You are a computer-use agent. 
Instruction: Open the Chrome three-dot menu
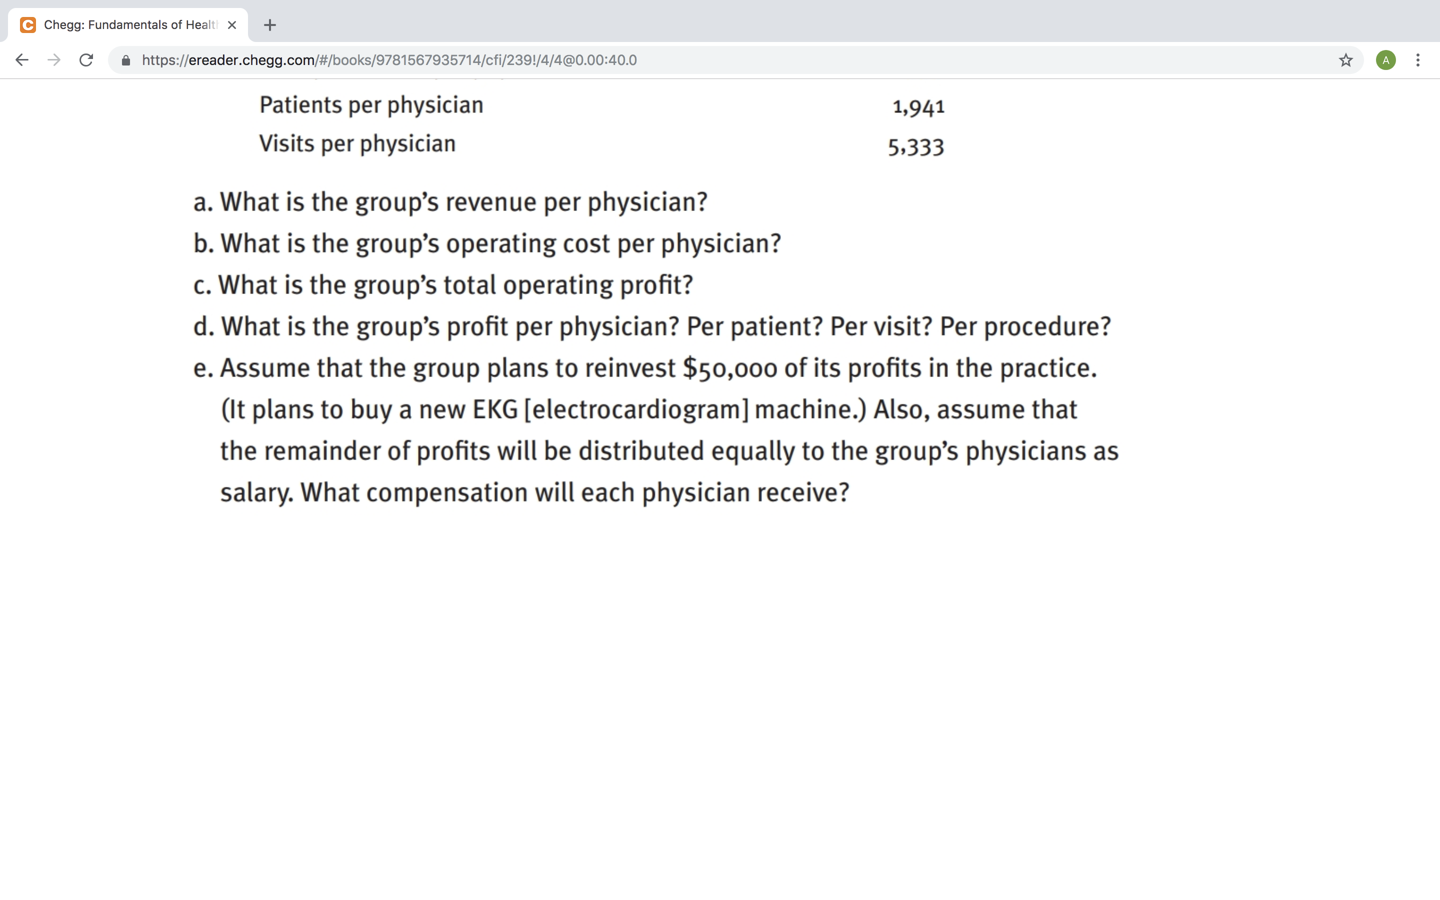[x=1418, y=60]
